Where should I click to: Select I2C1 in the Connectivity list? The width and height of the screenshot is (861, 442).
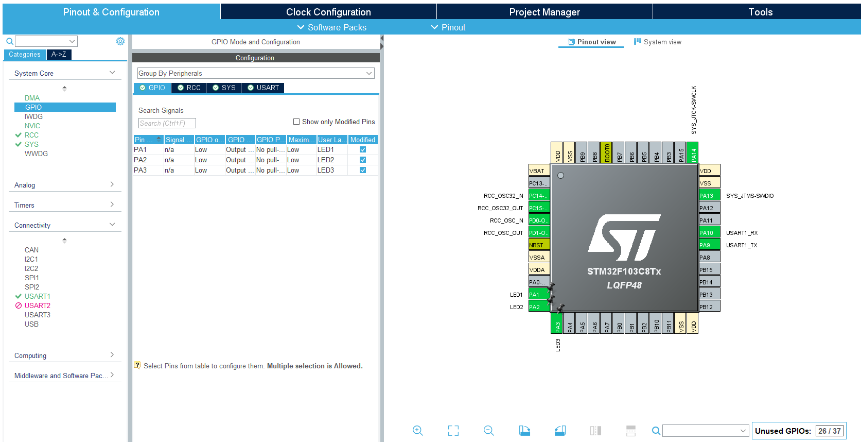click(31, 259)
